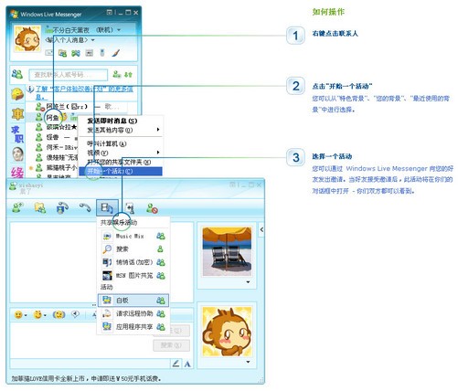Click the monkey display picture in chat window
This screenshot has height=391, width=458.
[x=227, y=332]
